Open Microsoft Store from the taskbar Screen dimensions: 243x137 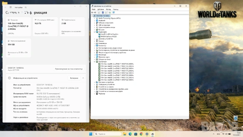pyautogui.click(x=136, y=134)
